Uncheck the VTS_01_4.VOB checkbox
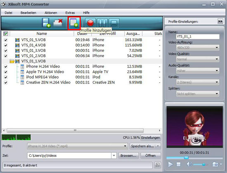 tap(6, 45)
